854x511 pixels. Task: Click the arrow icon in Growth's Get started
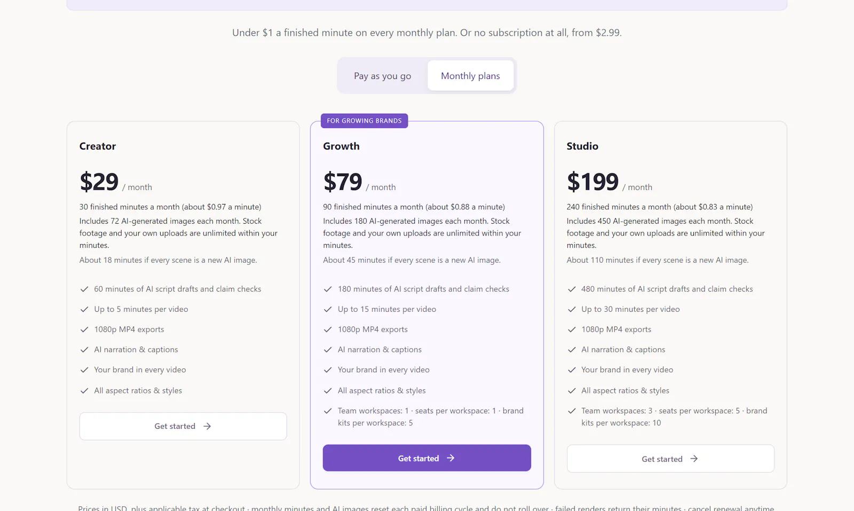450,458
